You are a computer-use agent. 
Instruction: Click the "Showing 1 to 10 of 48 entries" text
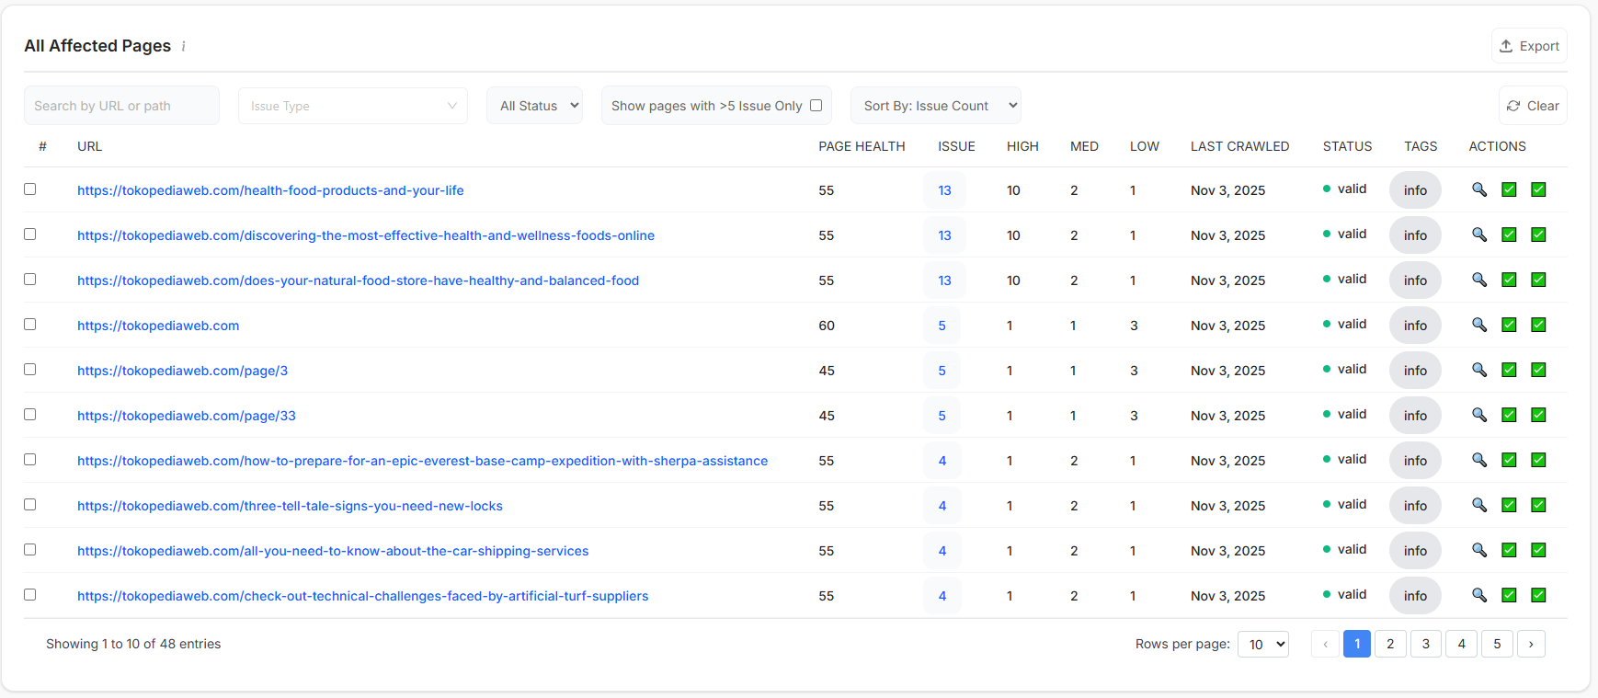tap(133, 644)
